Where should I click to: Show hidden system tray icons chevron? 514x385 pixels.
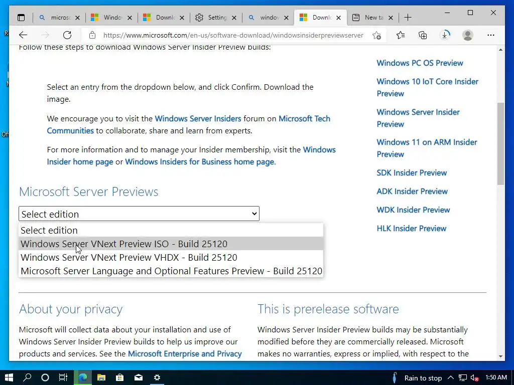click(x=451, y=377)
